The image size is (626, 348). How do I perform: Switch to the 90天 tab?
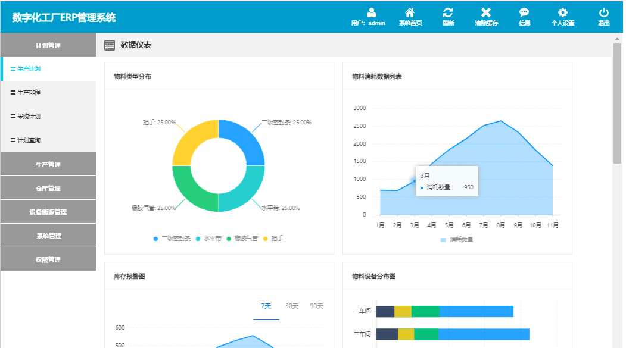pos(316,306)
